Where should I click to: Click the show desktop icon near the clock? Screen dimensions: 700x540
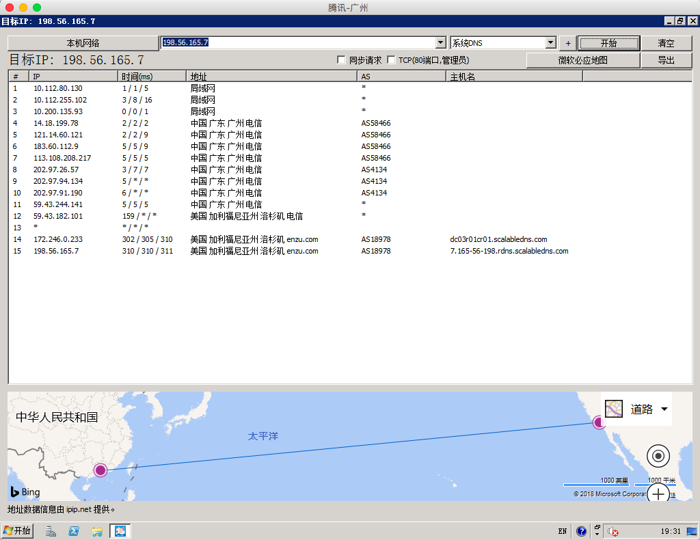(x=692, y=531)
